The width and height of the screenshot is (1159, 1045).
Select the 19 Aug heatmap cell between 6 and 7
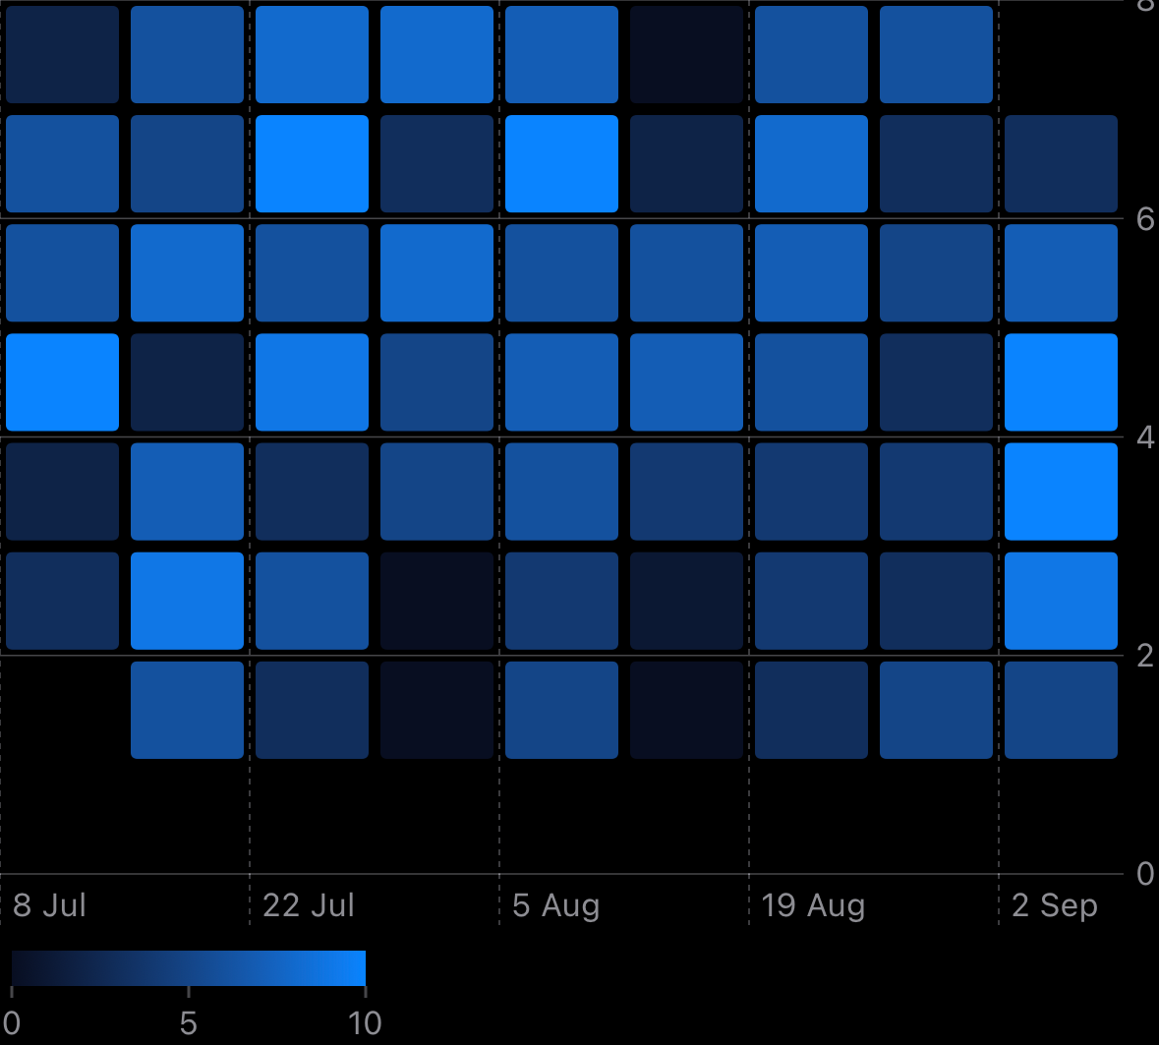[812, 163]
